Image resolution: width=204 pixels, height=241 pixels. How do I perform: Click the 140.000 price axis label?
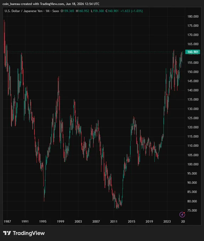pyautogui.click(x=193, y=90)
